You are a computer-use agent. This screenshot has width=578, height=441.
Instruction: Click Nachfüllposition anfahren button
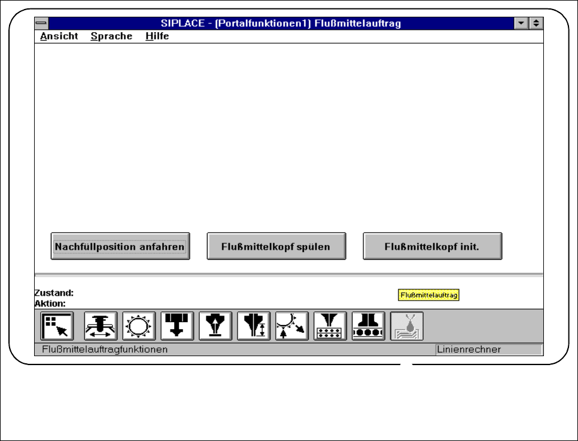[x=120, y=246]
